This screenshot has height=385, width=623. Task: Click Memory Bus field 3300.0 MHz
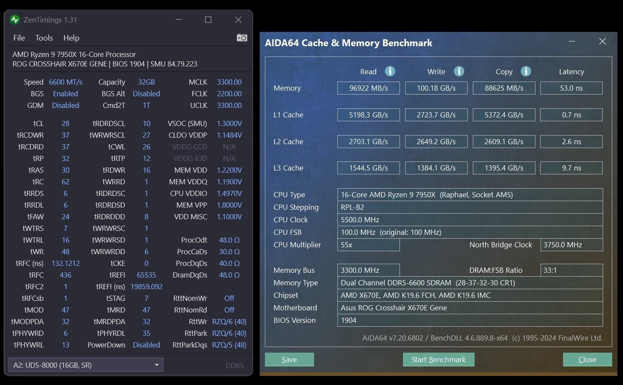point(368,270)
